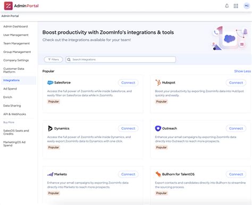
Task: Click the Popular tag on Bullhorn card
Action: point(161,193)
